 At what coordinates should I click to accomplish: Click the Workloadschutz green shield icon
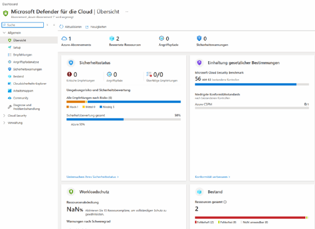pyautogui.click(x=71, y=192)
